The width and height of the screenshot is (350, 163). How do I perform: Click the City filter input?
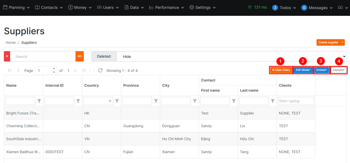pyautogui.click(x=176, y=101)
